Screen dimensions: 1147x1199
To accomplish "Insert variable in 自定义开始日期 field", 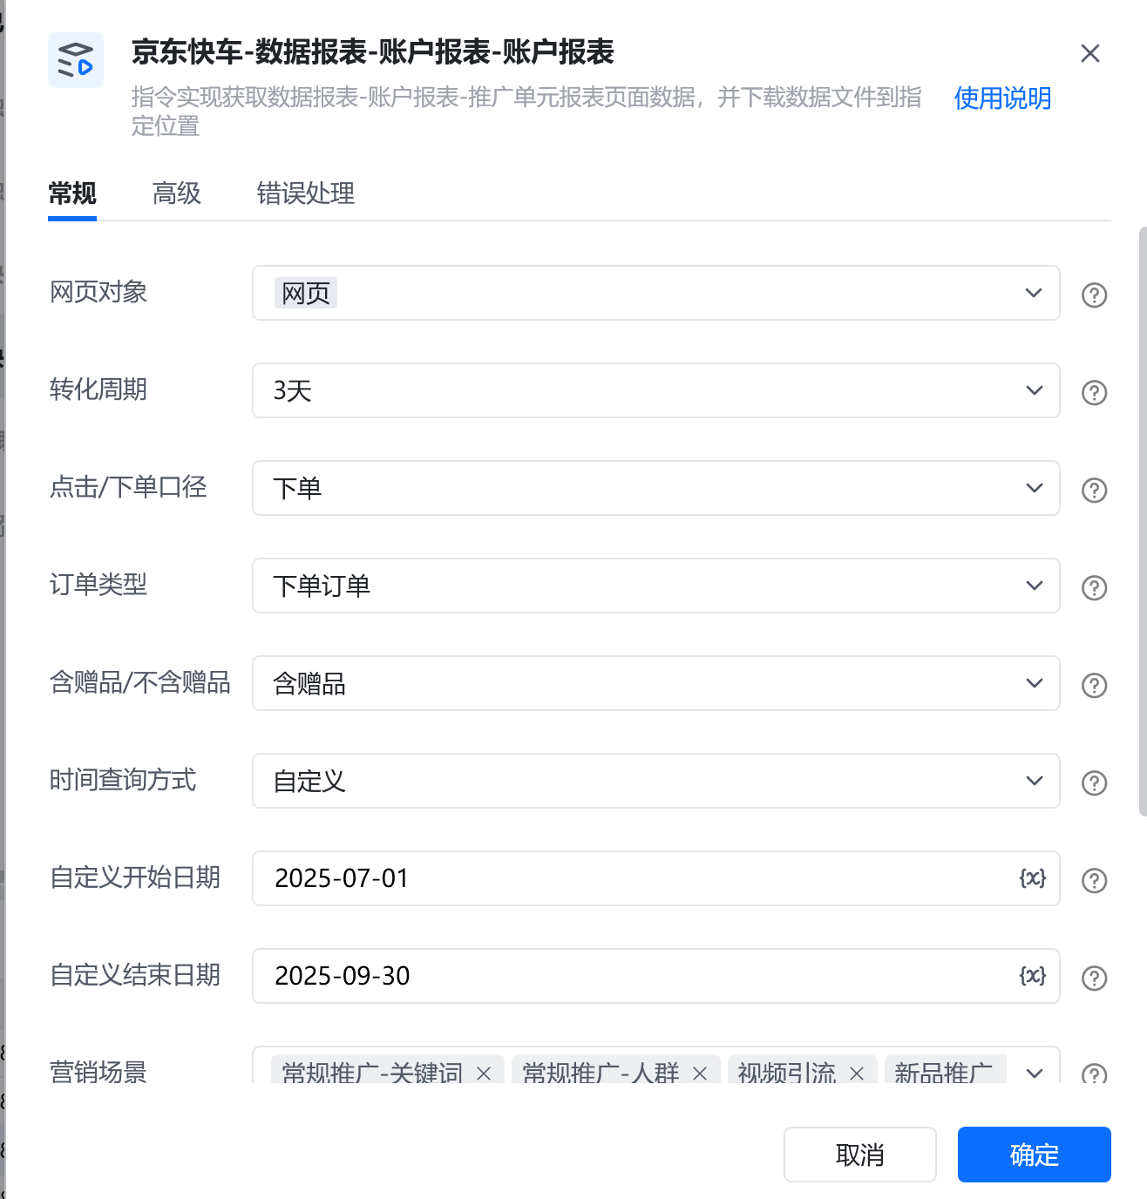I will coord(1033,878).
